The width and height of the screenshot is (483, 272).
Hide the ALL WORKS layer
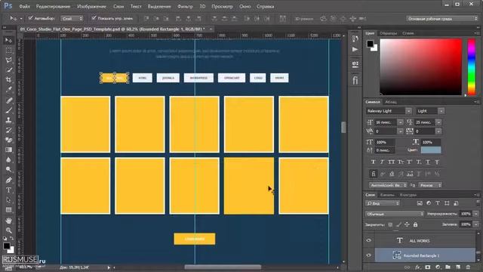369,240
